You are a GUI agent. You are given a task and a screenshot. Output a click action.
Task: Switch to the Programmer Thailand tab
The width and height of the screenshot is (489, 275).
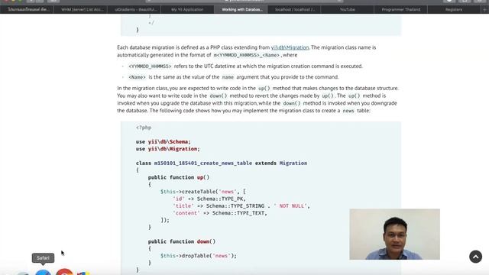400,9
